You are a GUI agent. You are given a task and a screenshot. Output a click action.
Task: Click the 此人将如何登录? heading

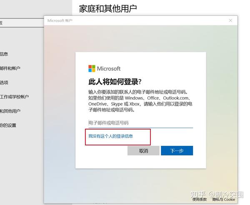[x=115, y=82]
